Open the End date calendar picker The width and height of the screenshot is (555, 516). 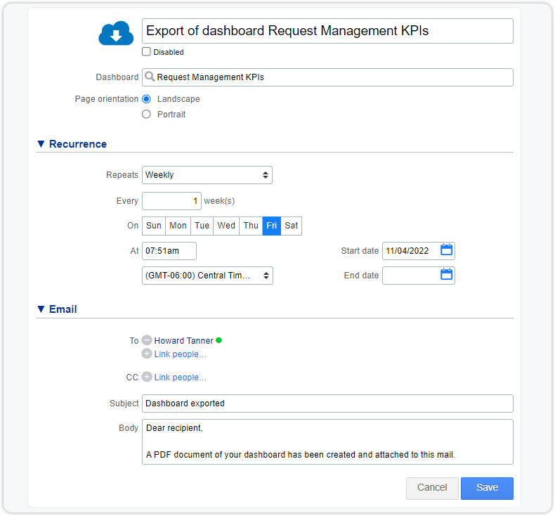(x=446, y=274)
